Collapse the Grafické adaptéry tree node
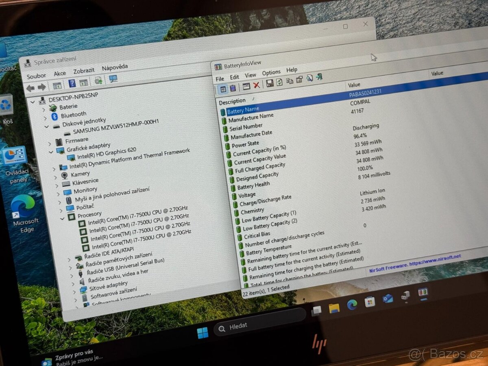 (51, 151)
